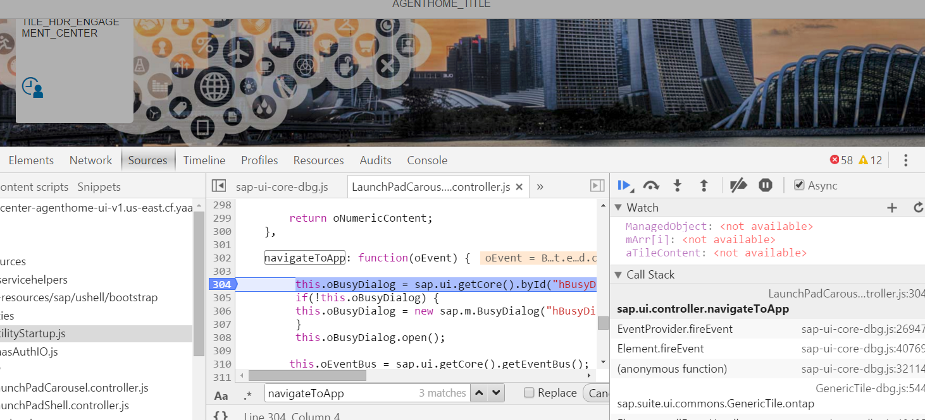This screenshot has width=925, height=420.
Task: Open LaunchPadCarousel.controller.js in navigator
Action: pos(74,388)
